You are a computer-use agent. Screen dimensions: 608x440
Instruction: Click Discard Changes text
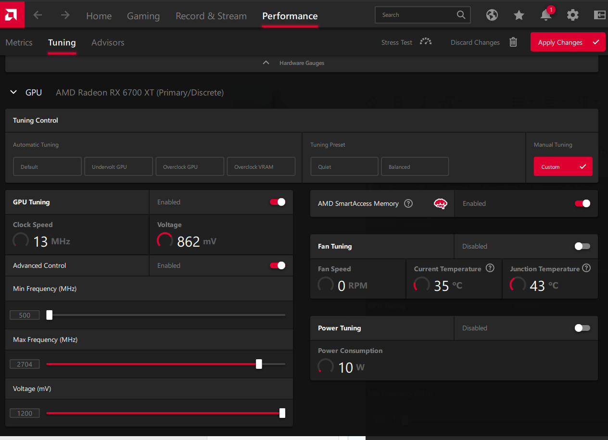click(475, 42)
